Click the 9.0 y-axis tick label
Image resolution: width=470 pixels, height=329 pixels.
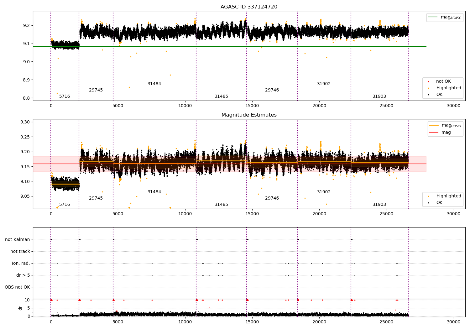point(26,62)
